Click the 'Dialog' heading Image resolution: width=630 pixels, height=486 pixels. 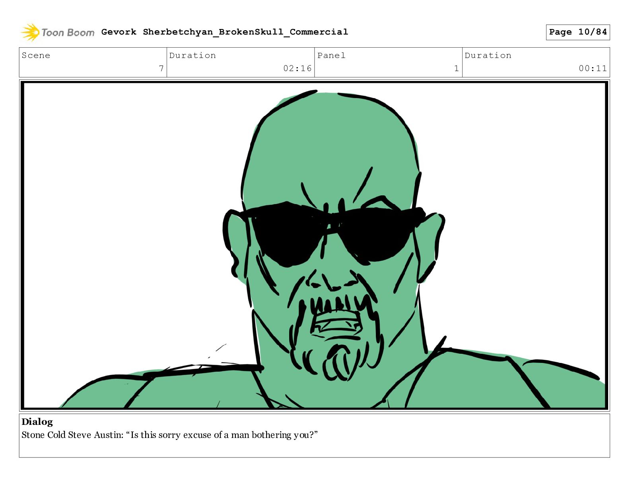pos(37,422)
